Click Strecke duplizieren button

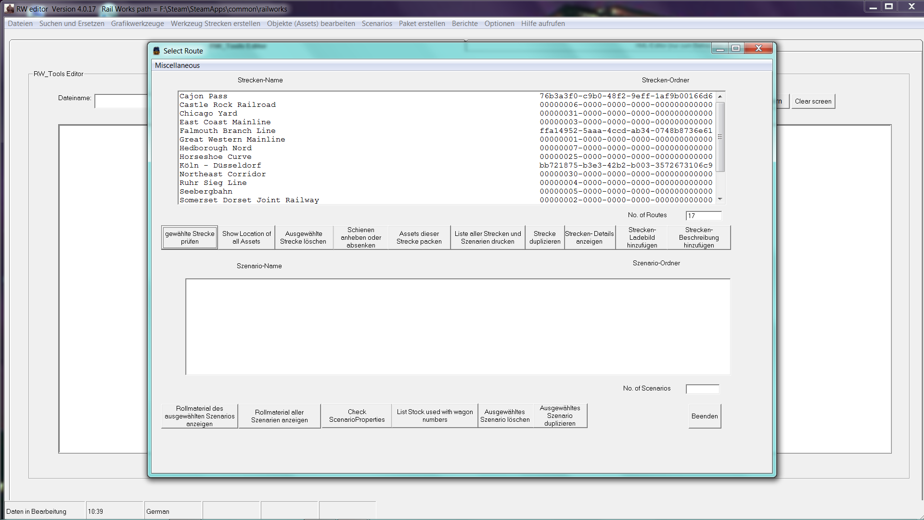545,238
